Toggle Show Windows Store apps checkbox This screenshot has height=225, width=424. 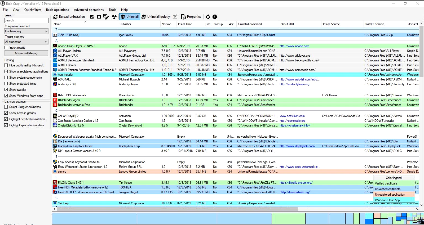point(6,96)
